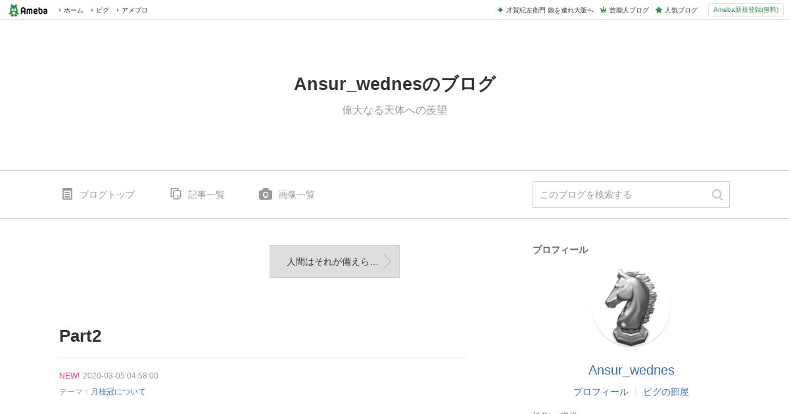Click the search magnifier icon

point(717,195)
